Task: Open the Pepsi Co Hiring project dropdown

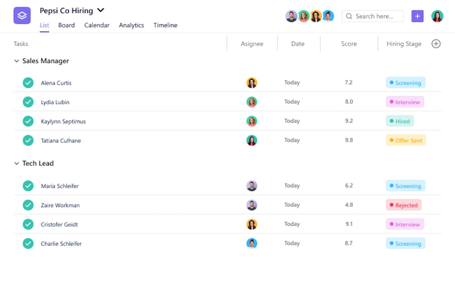Action: pyautogui.click(x=100, y=10)
